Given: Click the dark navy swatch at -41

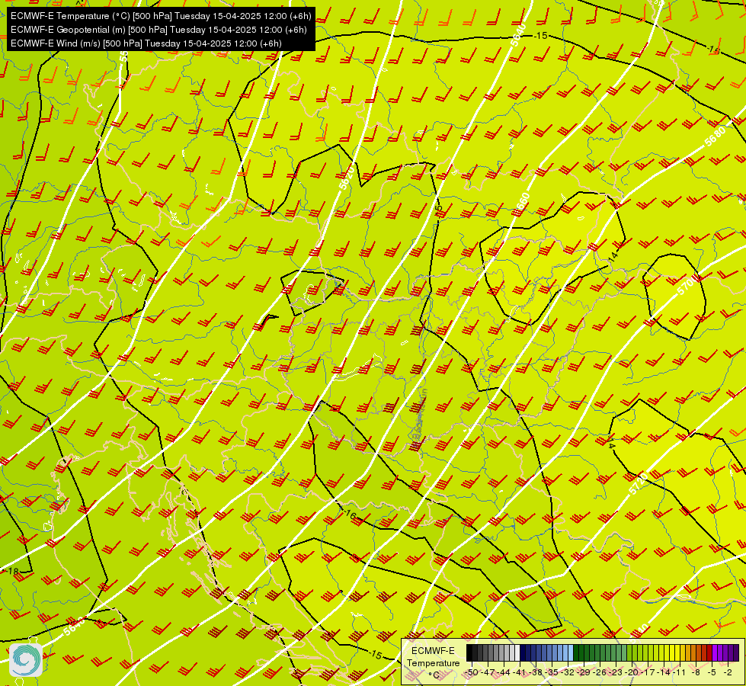Looking at the screenshot, I should [523, 652].
